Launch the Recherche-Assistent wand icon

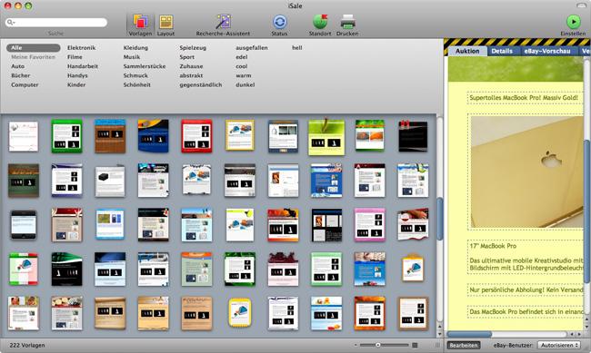(223, 22)
